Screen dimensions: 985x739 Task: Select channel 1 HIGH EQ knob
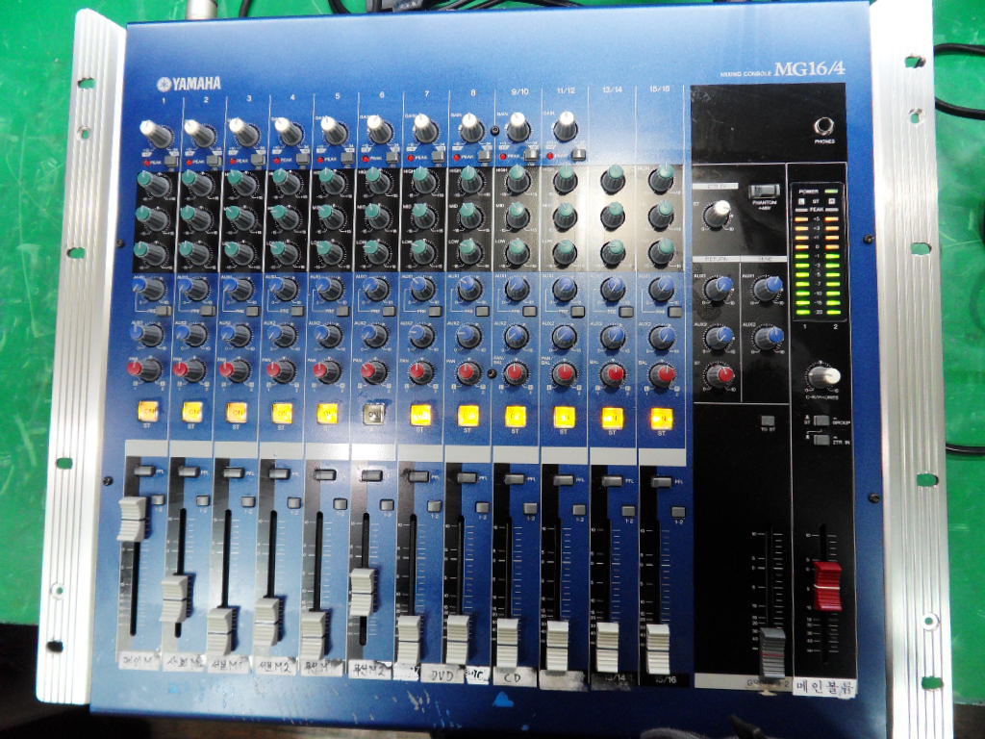click(x=153, y=184)
